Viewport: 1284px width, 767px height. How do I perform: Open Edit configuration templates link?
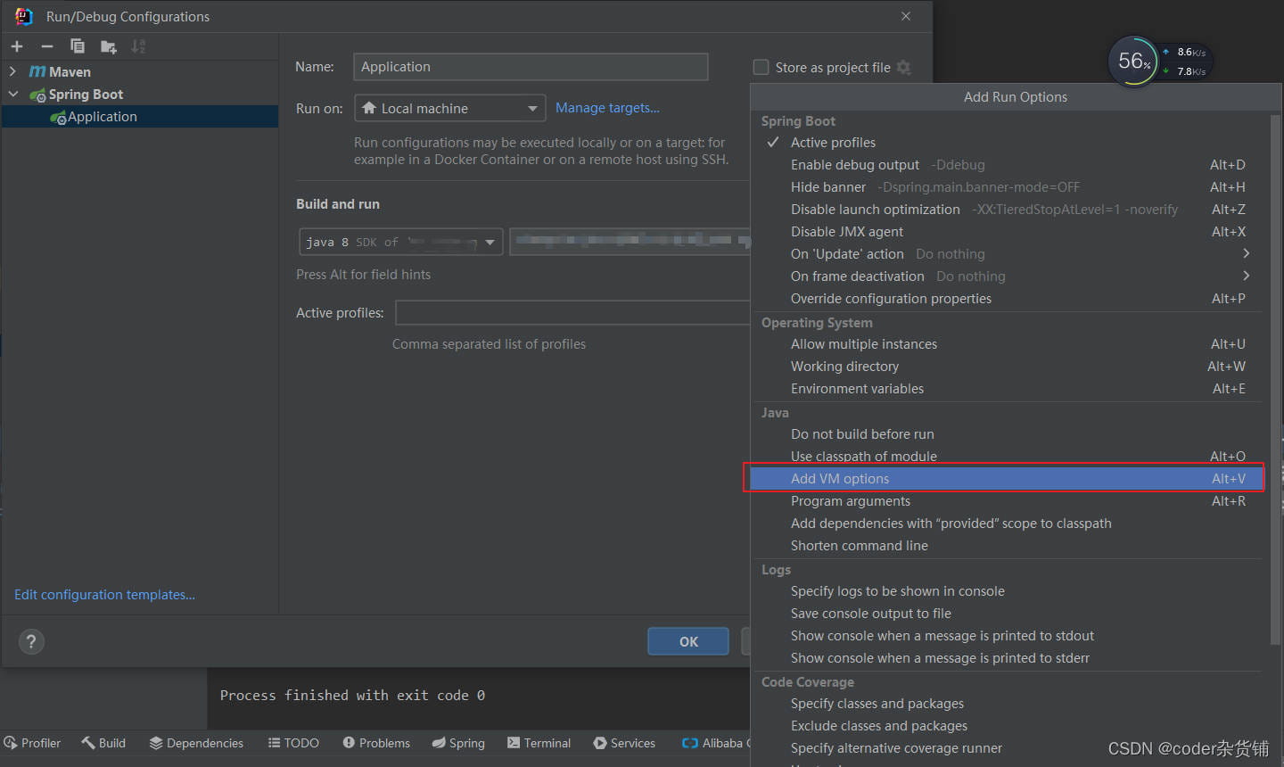pos(104,595)
